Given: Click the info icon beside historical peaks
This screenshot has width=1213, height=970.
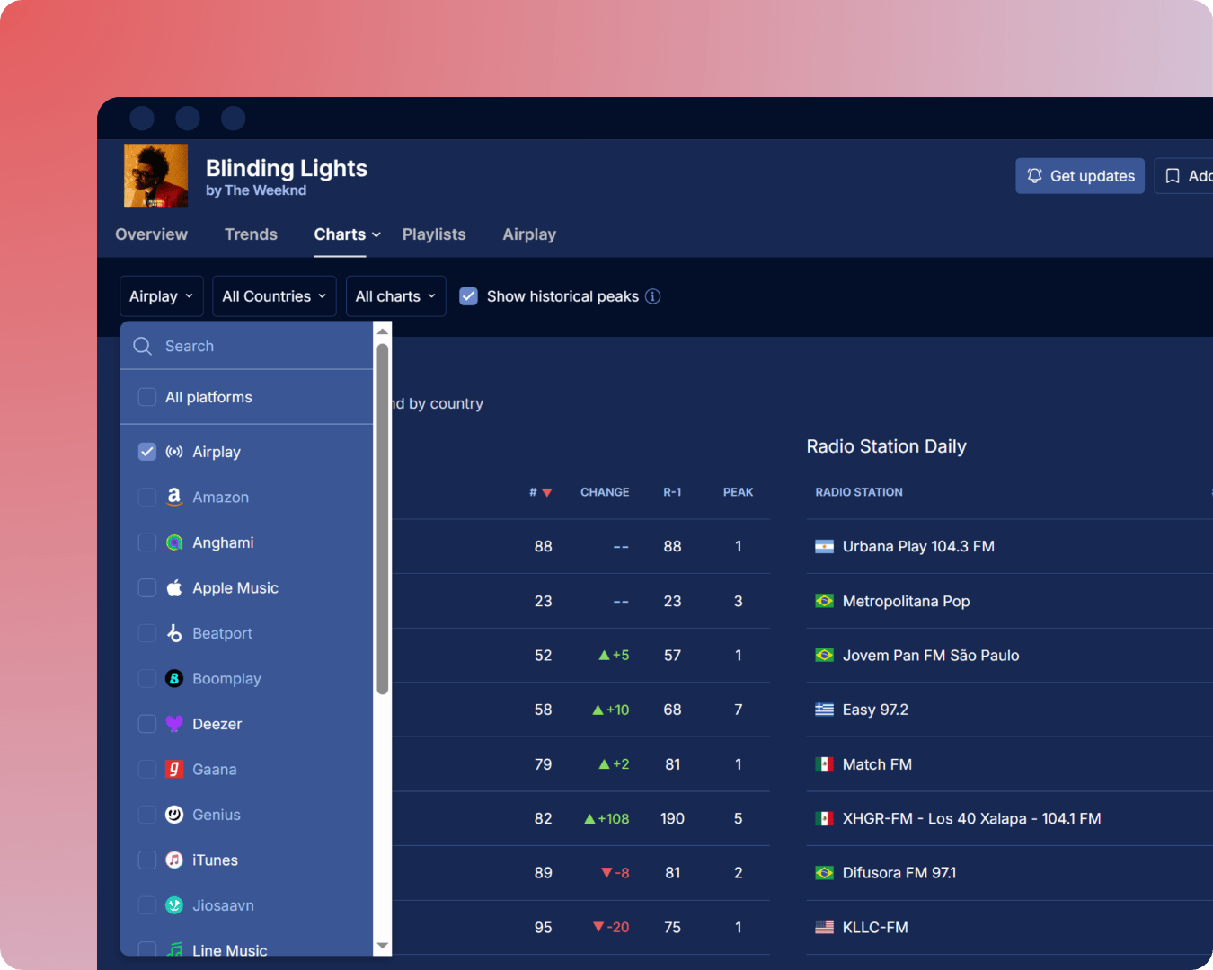Looking at the screenshot, I should pos(653,296).
